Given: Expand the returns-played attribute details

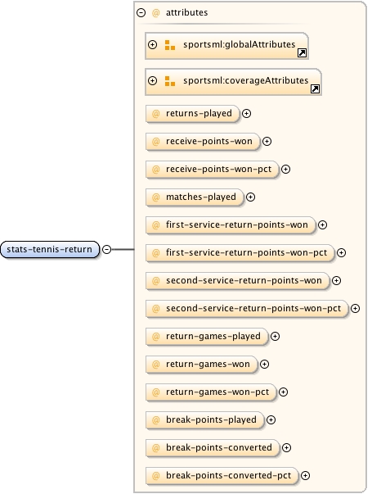Looking at the screenshot, I should tap(246, 113).
